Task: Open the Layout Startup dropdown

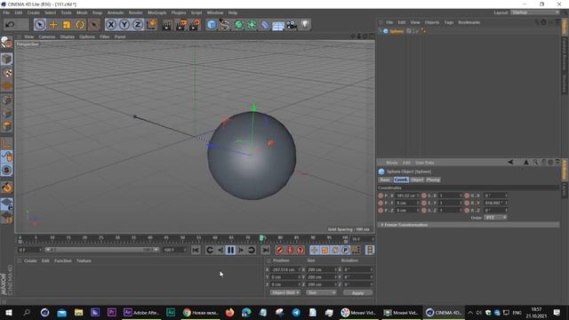Action: coord(535,12)
